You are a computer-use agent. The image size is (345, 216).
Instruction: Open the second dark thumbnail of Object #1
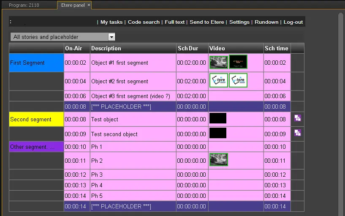click(x=238, y=62)
